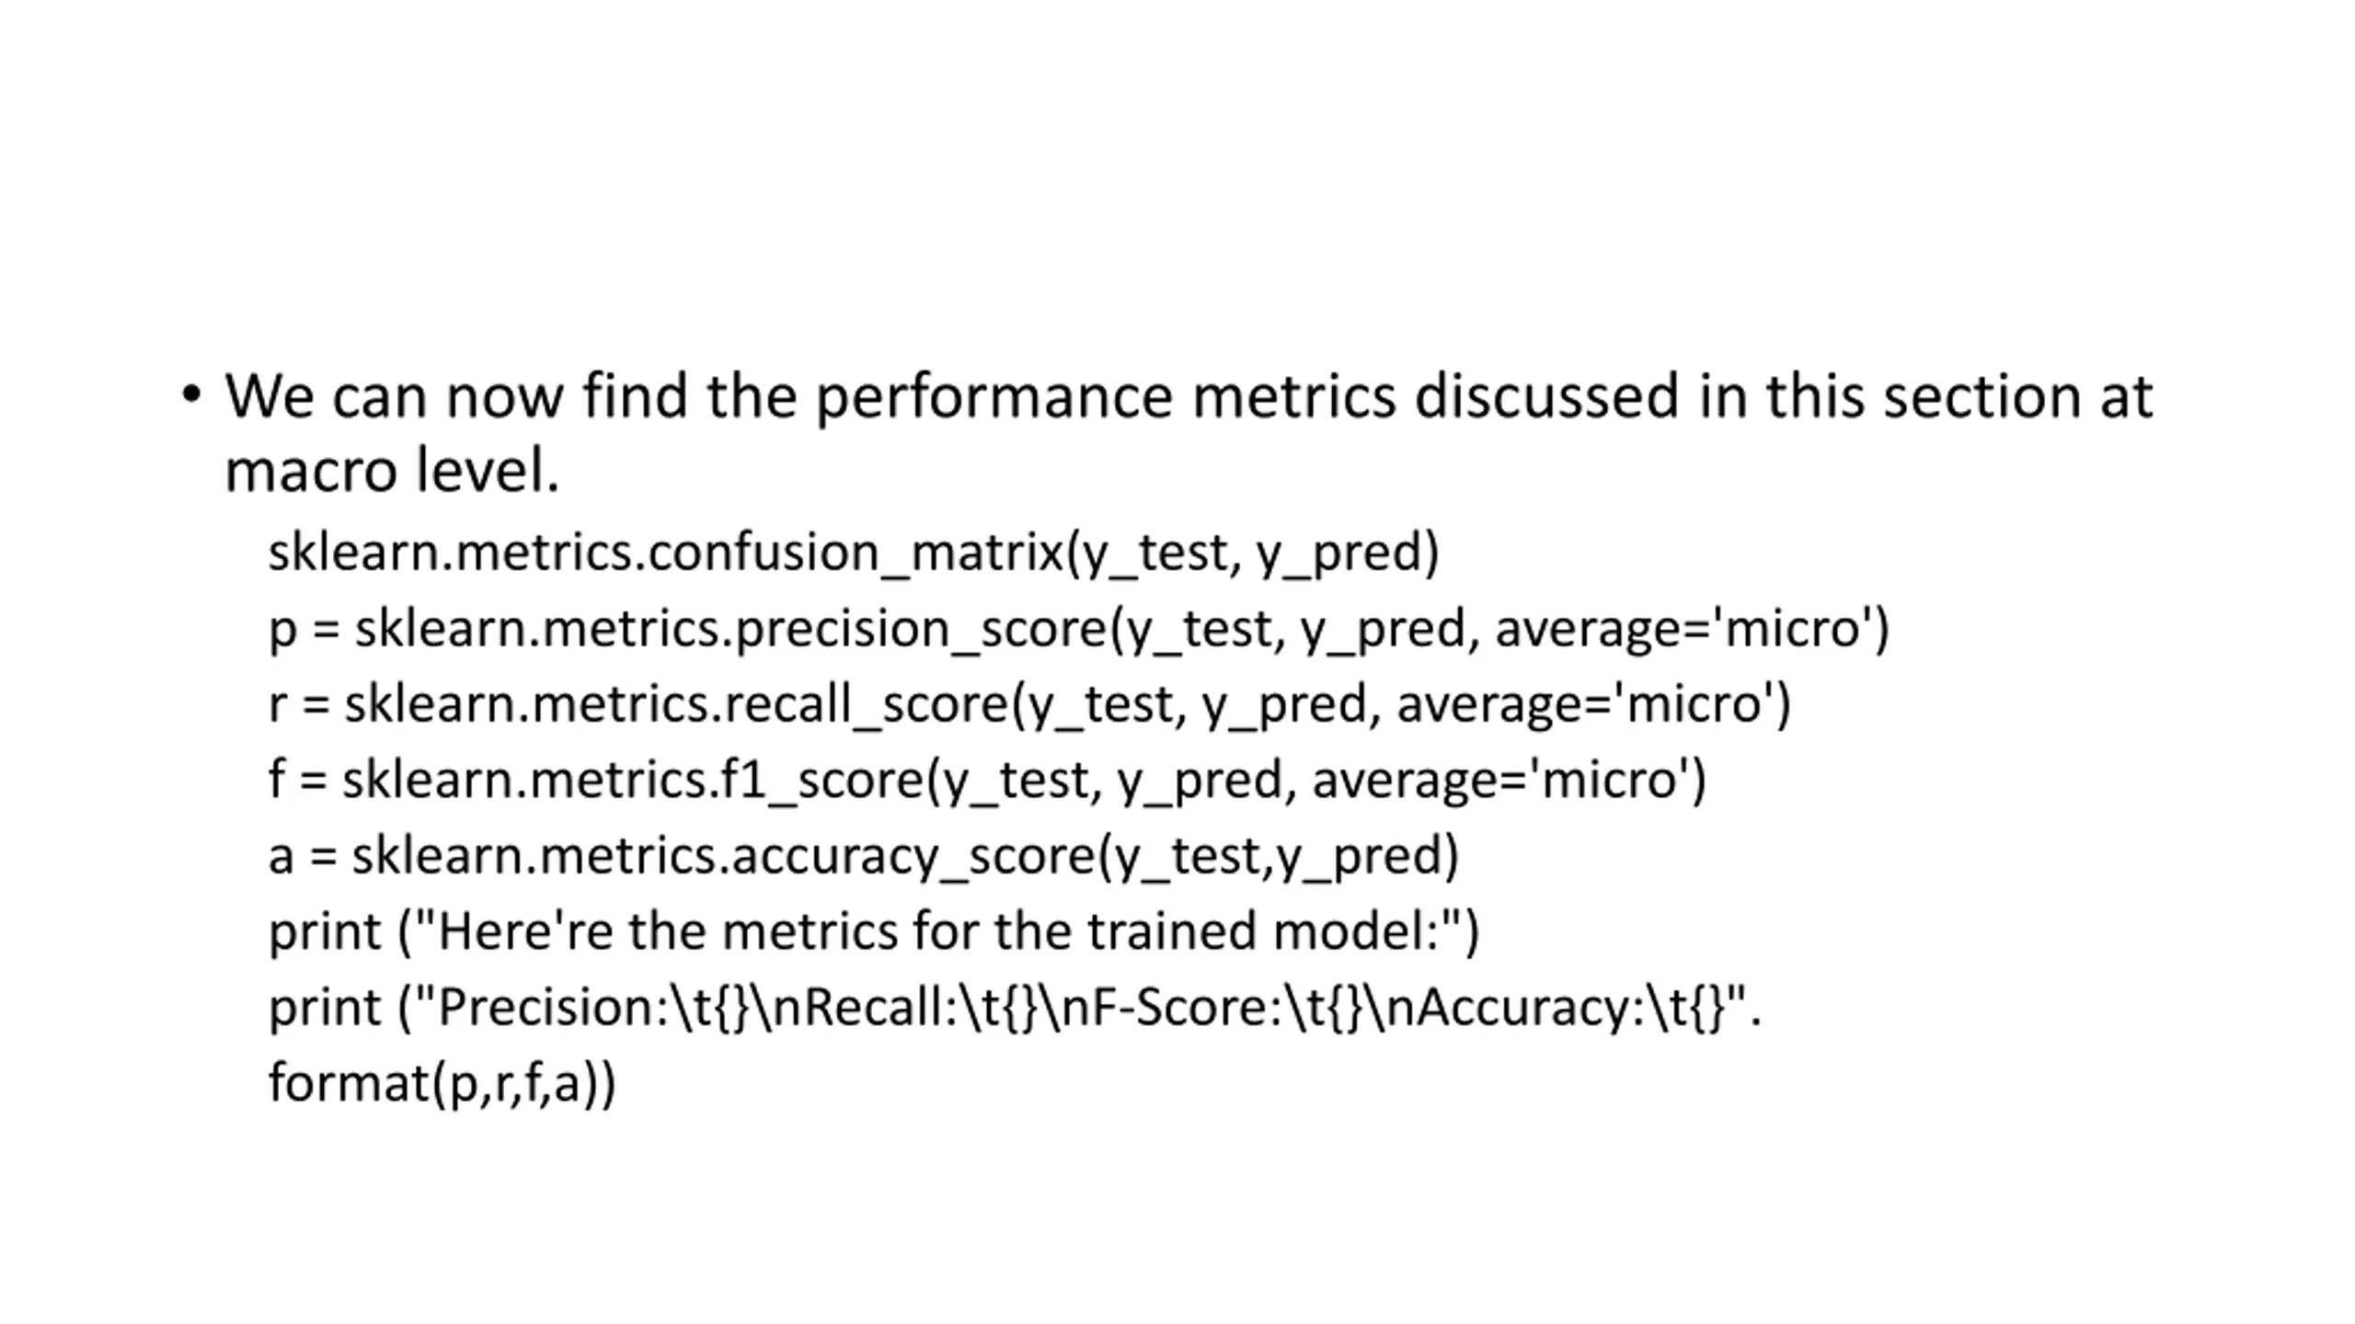
Task: Click average='micro' on the f1 line
Action: click(x=1508, y=780)
